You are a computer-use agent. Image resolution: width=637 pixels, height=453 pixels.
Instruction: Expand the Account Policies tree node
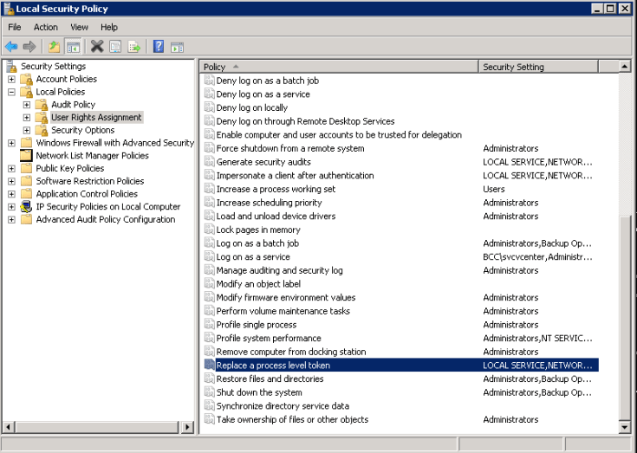coord(11,79)
